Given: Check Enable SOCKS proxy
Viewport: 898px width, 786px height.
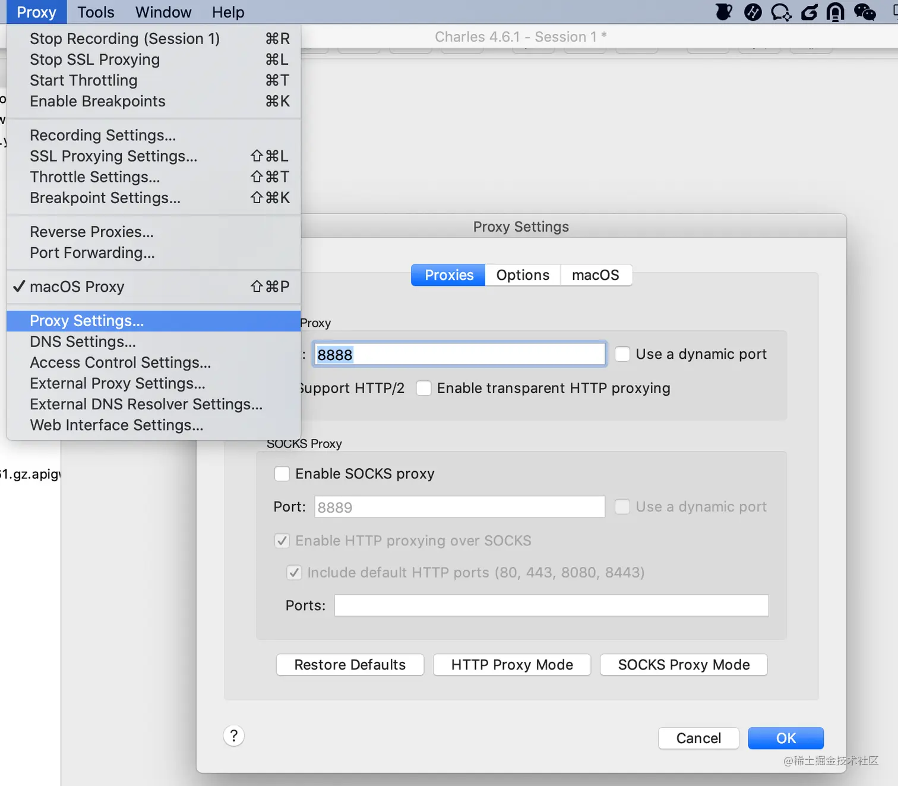Looking at the screenshot, I should (x=282, y=474).
